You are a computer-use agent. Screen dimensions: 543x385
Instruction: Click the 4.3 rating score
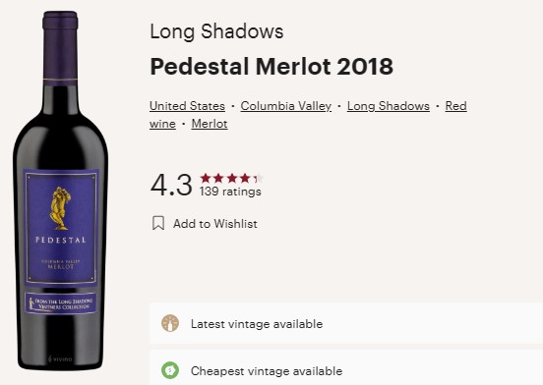[x=171, y=185]
